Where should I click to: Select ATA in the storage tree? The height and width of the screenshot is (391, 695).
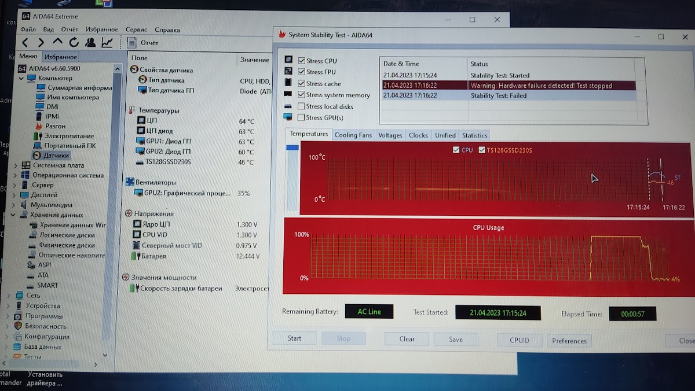(43, 275)
